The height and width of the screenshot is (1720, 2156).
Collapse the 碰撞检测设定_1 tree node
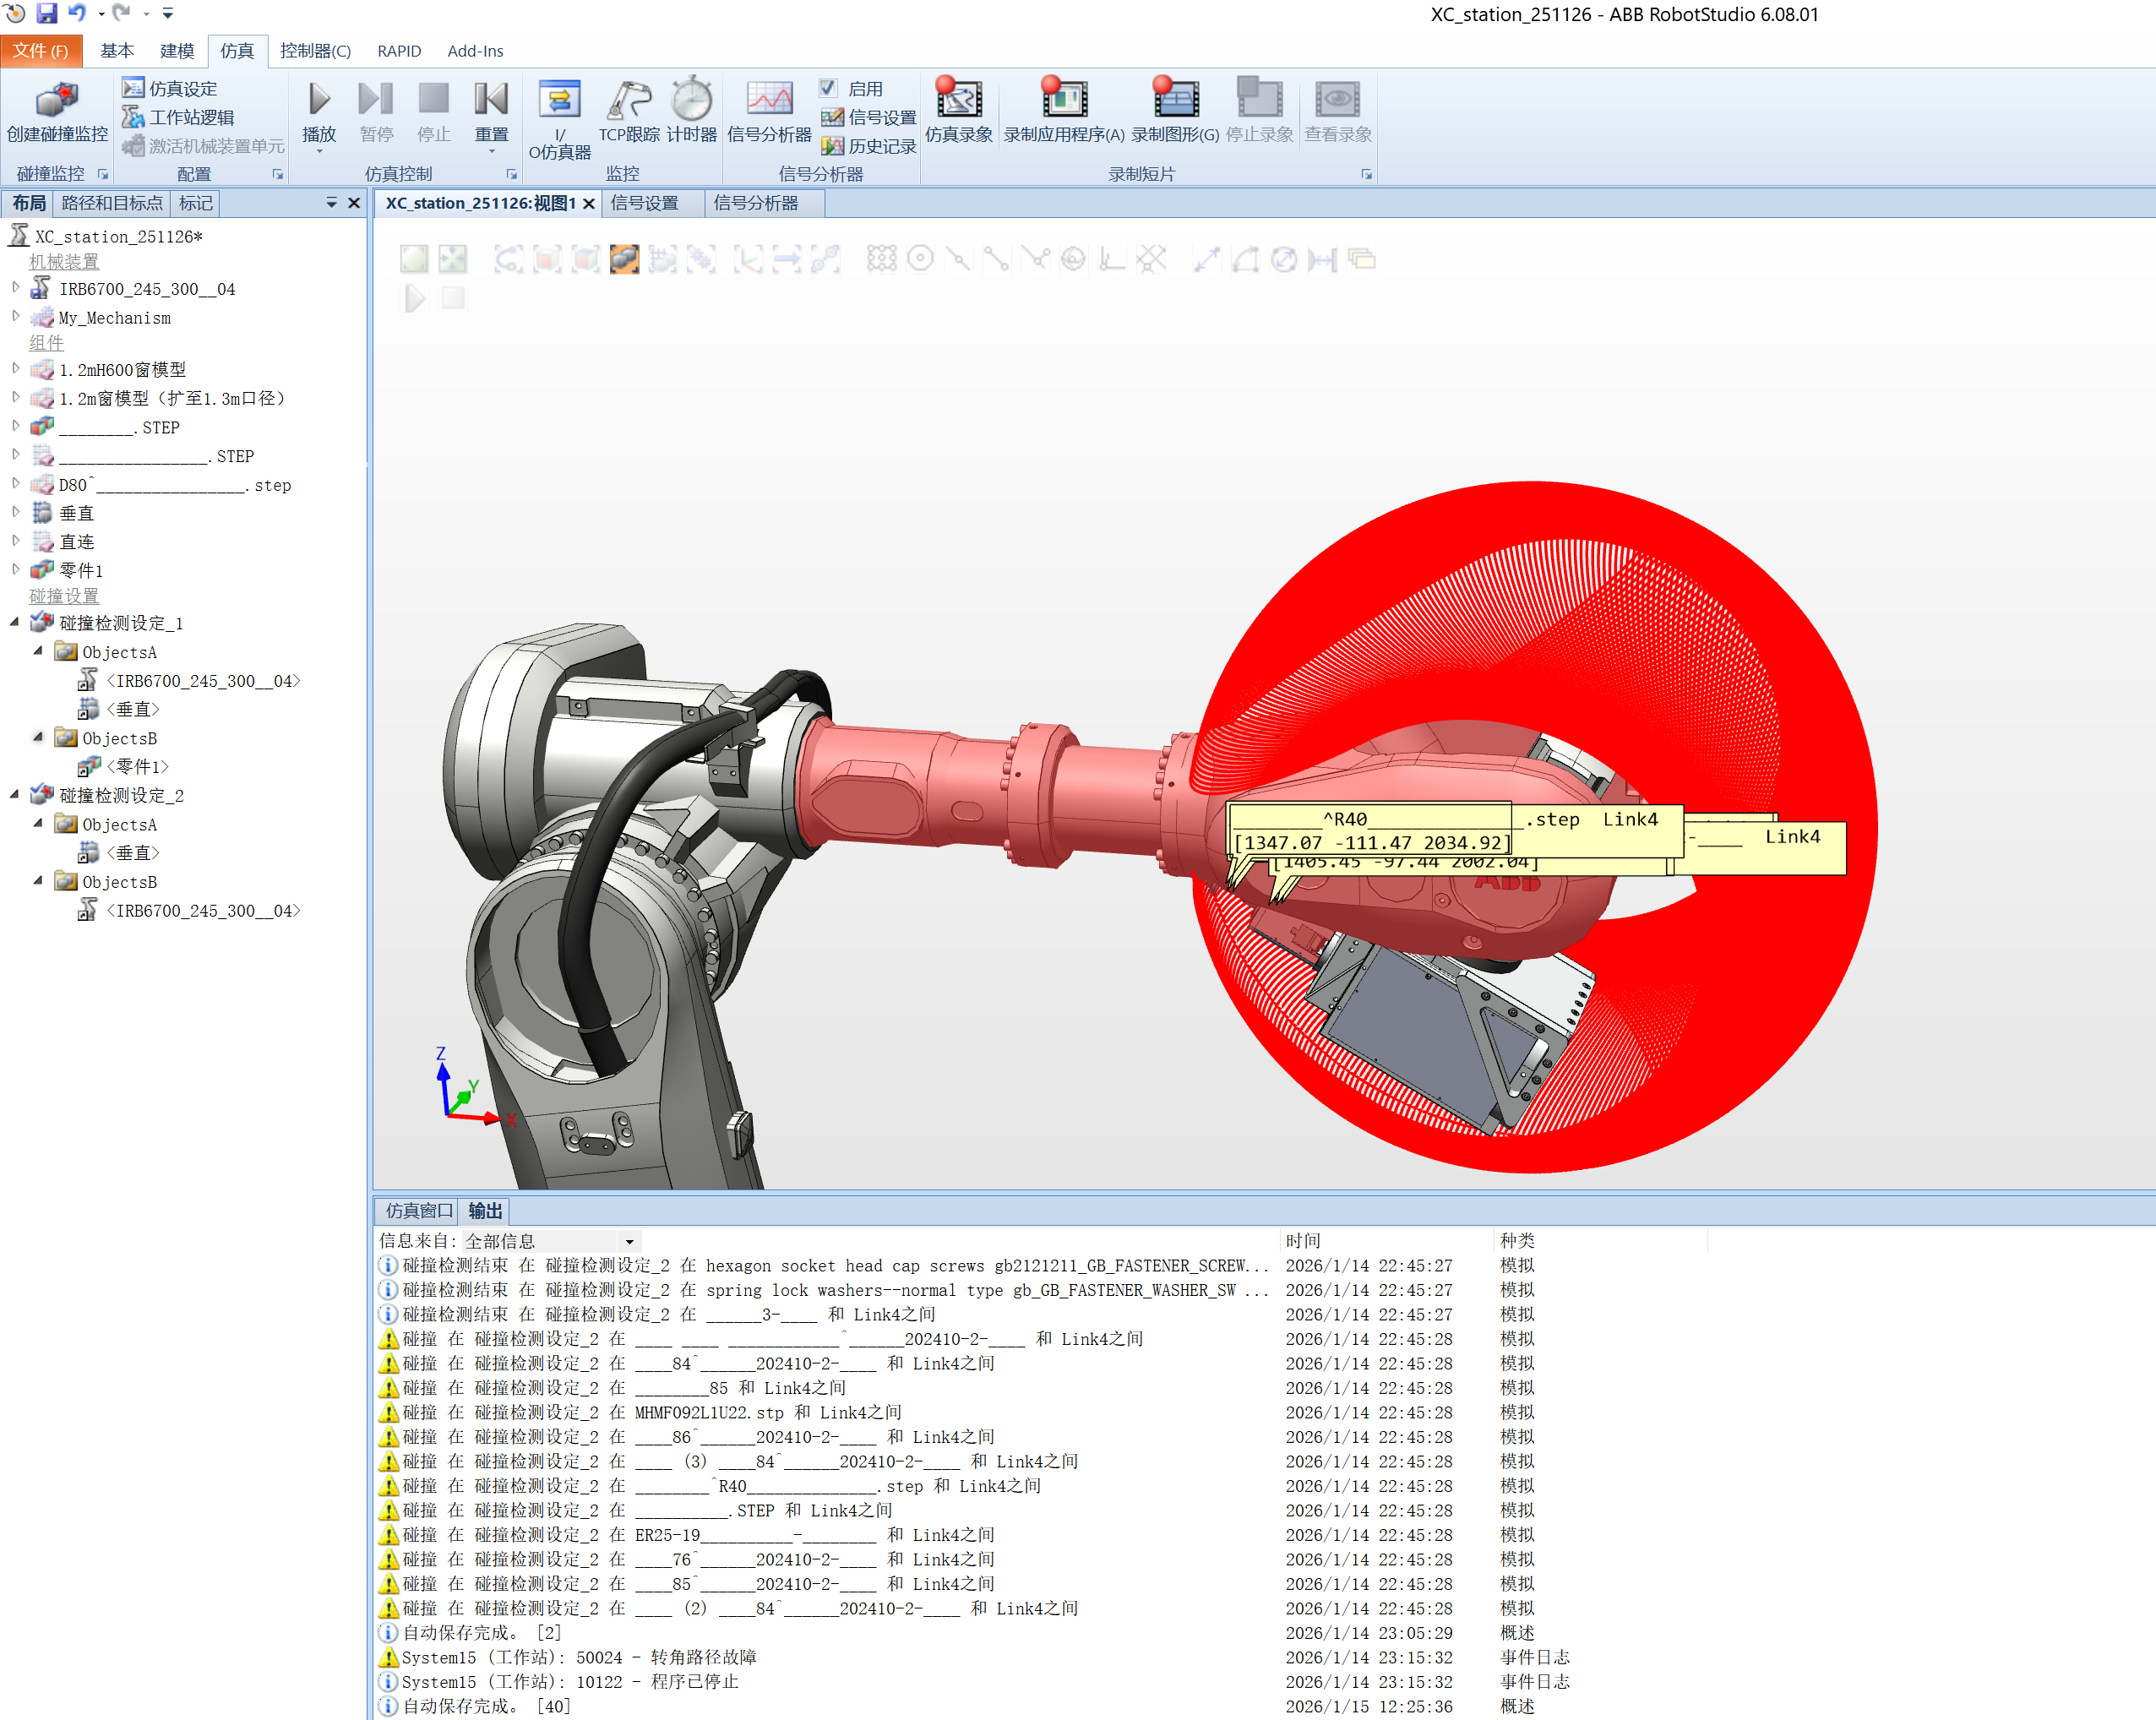(x=15, y=622)
